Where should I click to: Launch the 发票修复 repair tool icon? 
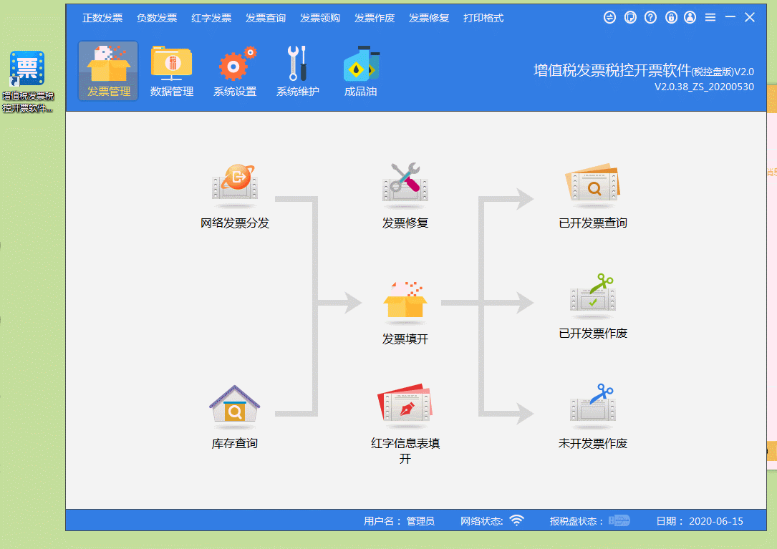(x=405, y=184)
